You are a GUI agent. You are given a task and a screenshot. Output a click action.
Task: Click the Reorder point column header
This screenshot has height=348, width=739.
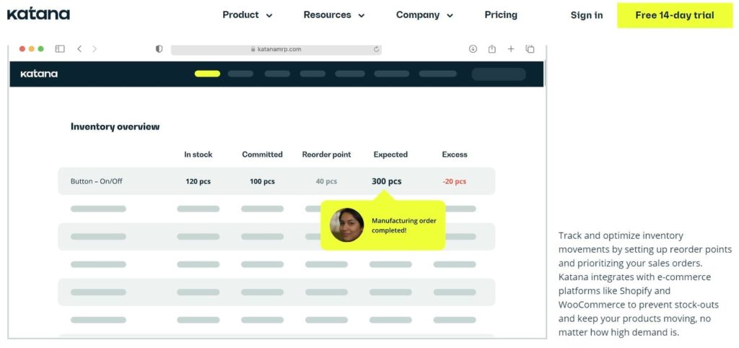click(326, 155)
